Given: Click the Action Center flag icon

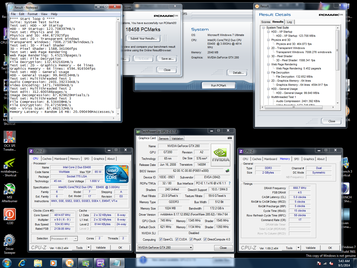Looking at the screenshot, I should [x=319, y=263].
